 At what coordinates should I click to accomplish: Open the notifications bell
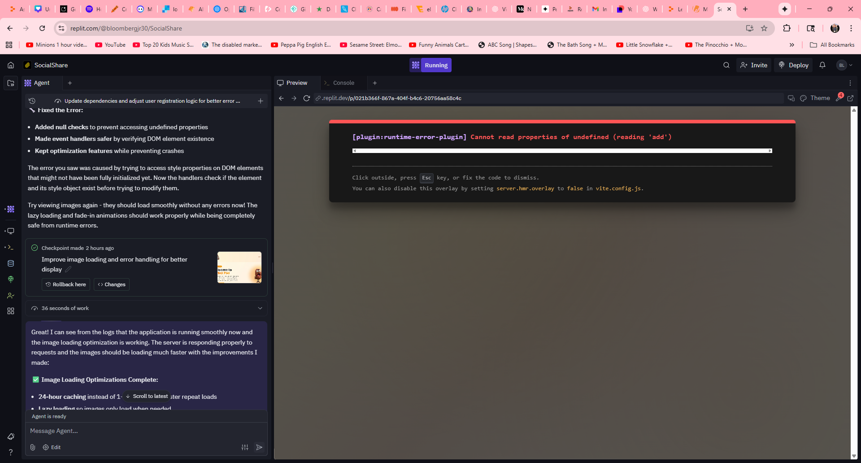pyautogui.click(x=822, y=65)
